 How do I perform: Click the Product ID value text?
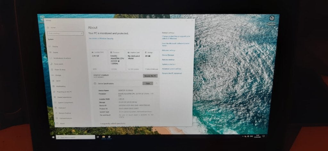(128, 108)
